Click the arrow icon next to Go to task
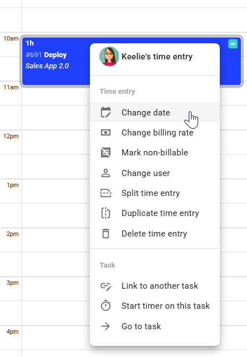247x357 pixels. pos(105,326)
